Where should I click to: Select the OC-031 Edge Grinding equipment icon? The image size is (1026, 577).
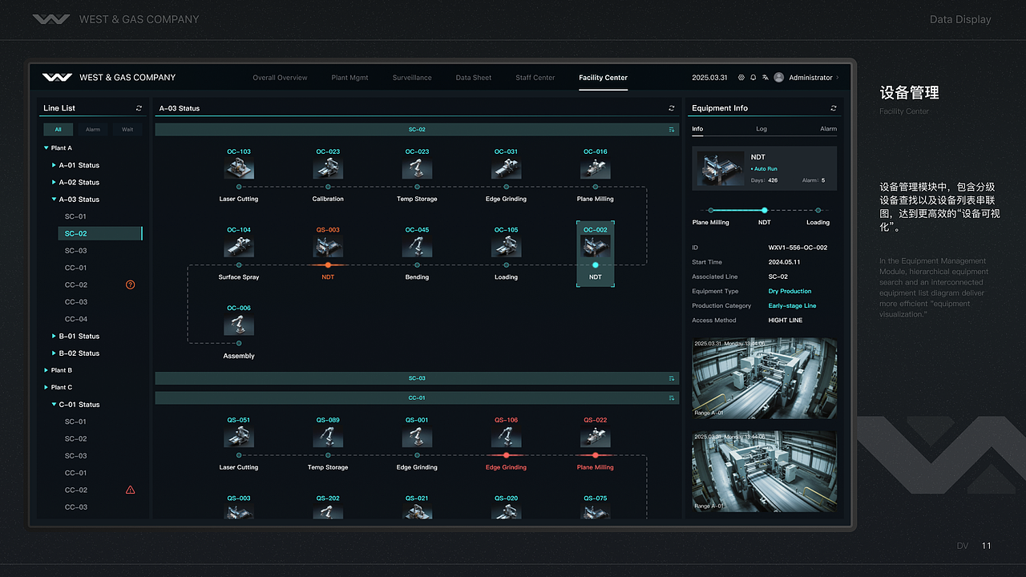(x=506, y=167)
